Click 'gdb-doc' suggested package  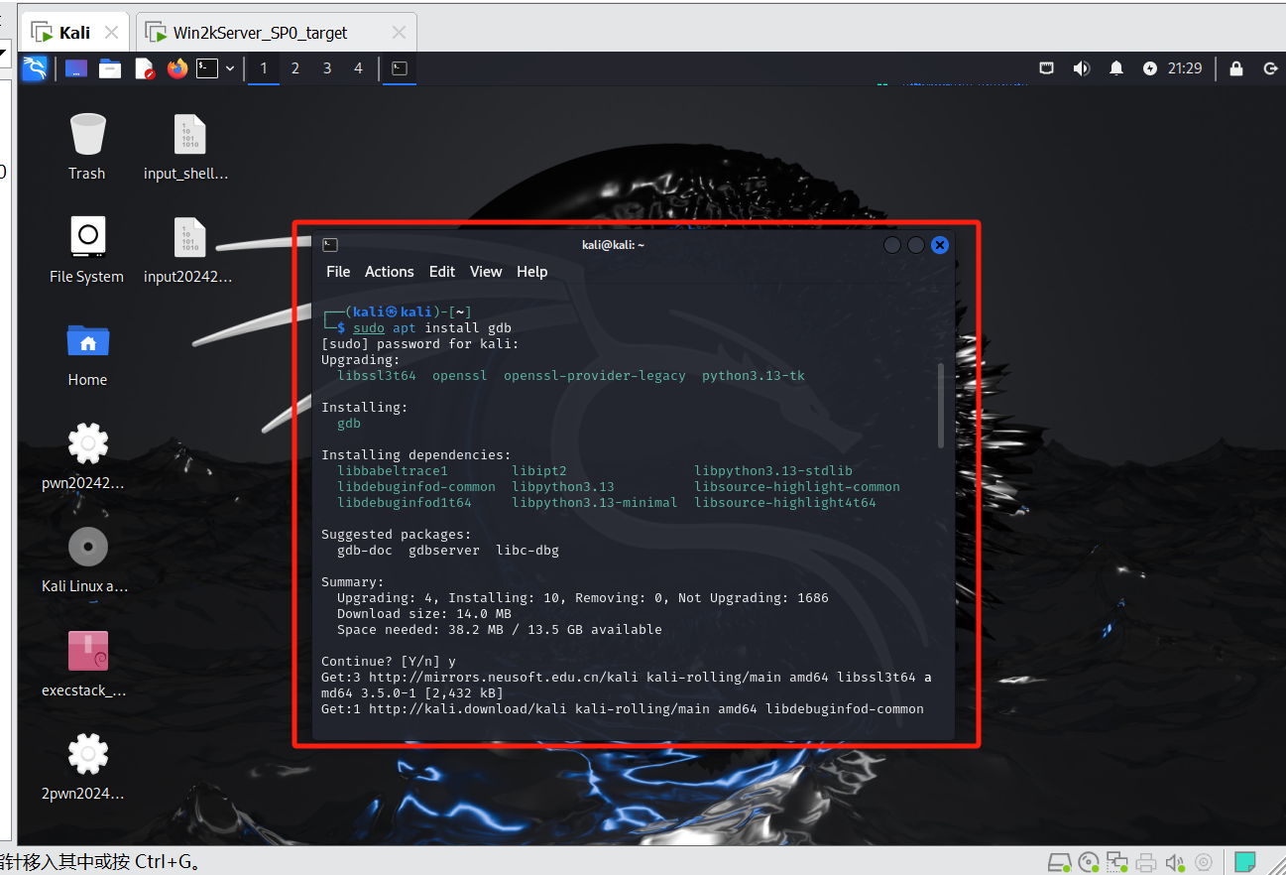(365, 551)
